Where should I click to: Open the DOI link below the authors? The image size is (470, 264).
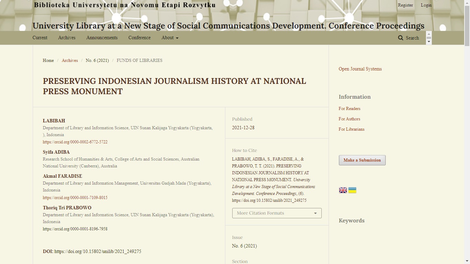pyautogui.click(x=98, y=252)
